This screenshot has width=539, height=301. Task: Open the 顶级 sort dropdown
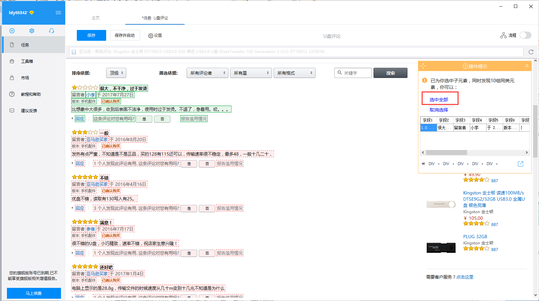116,73
